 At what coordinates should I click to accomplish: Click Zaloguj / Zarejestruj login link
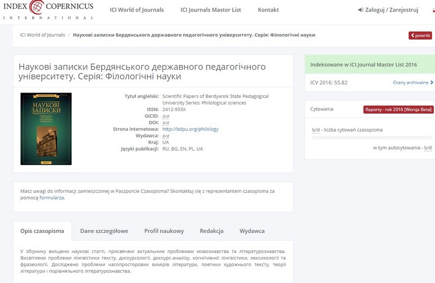click(389, 10)
